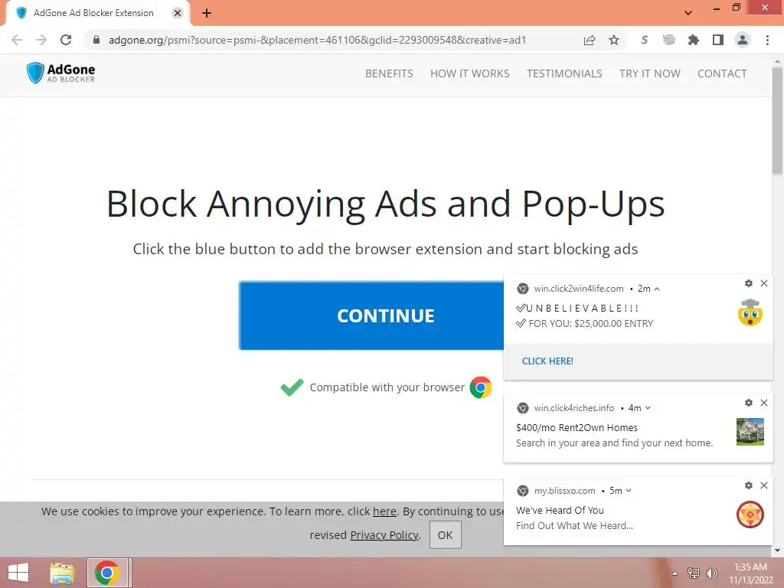This screenshot has height=588, width=784.
Task: Click the CLICK HERE! notification action
Action: point(547,361)
